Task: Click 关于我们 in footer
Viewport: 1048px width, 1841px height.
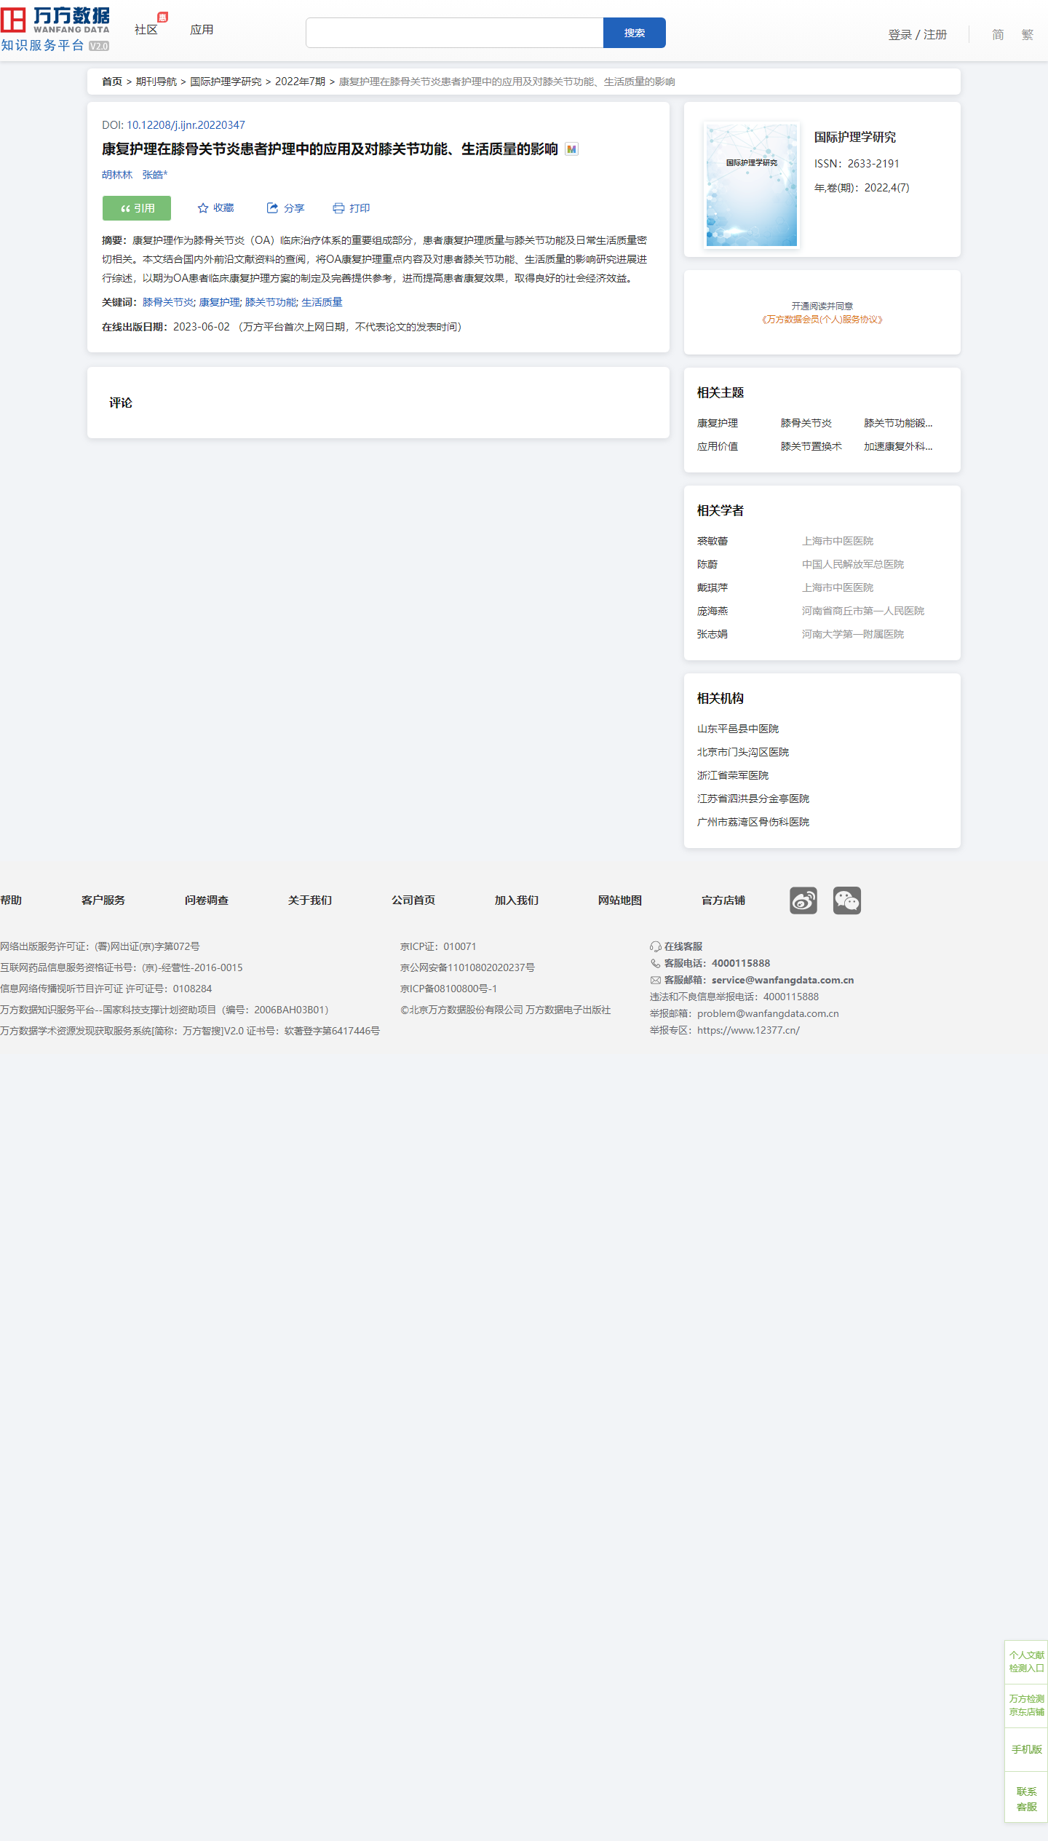Action: click(310, 900)
